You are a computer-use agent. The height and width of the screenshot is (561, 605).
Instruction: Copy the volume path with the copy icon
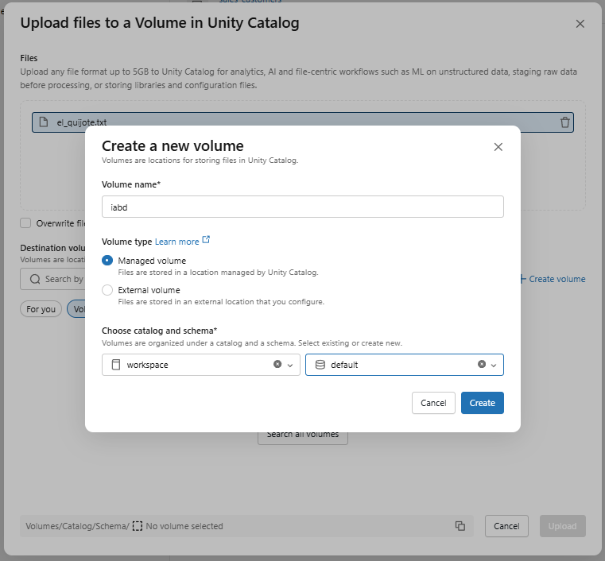(x=460, y=526)
